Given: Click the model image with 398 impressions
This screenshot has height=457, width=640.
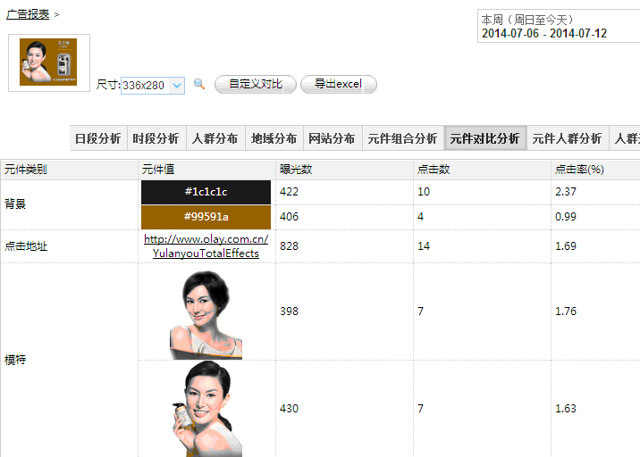Looking at the screenshot, I should 206,315.
